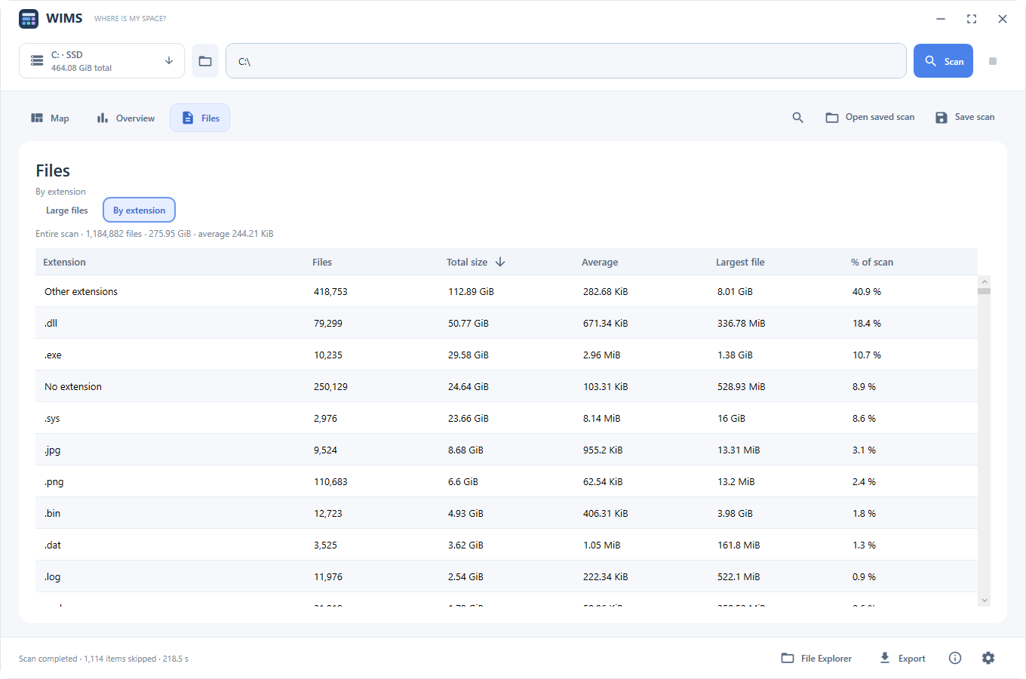Select the Files tab

tap(200, 118)
